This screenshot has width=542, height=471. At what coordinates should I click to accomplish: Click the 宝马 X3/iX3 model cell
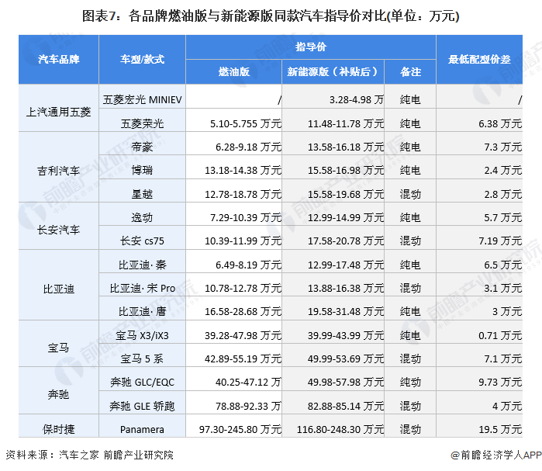[x=142, y=335]
